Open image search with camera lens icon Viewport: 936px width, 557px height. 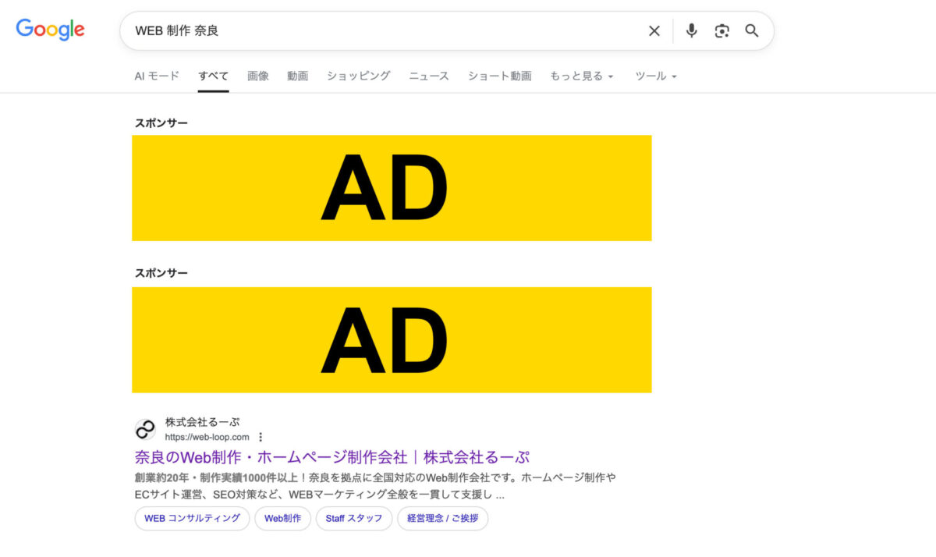click(721, 30)
